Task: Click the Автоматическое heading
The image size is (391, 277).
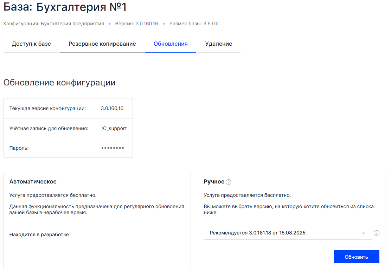Action: click(x=33, y=182)
